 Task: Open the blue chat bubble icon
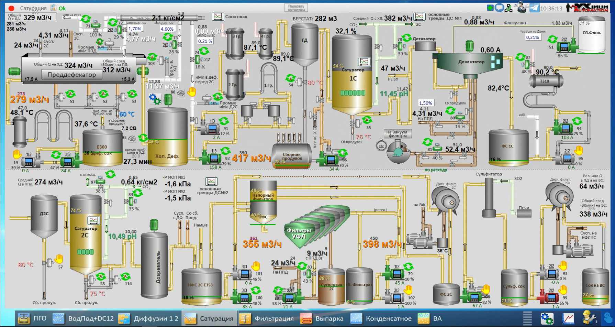pyautogui.click(x=499, y=8)
